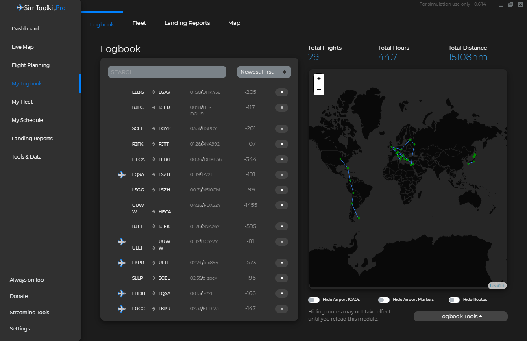Click the logbook SEARCH field
The height and width of the screenshot is (341, 527).
[167, 72]
